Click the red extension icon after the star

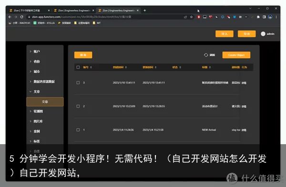pos(199,17)
